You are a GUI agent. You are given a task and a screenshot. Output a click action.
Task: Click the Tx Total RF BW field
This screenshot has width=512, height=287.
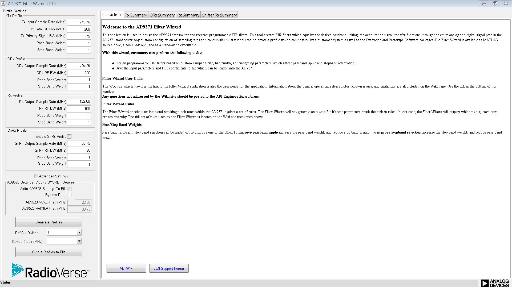click(x=79, y=29)
